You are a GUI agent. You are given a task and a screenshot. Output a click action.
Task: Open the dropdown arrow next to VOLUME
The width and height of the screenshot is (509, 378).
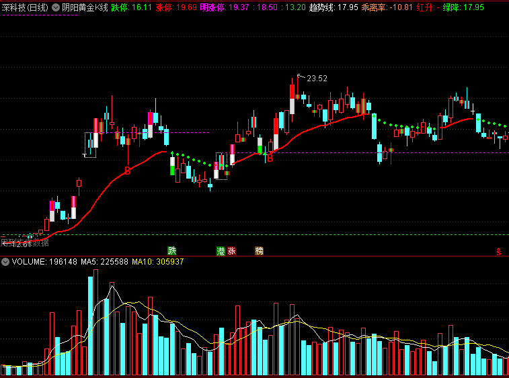5,262
